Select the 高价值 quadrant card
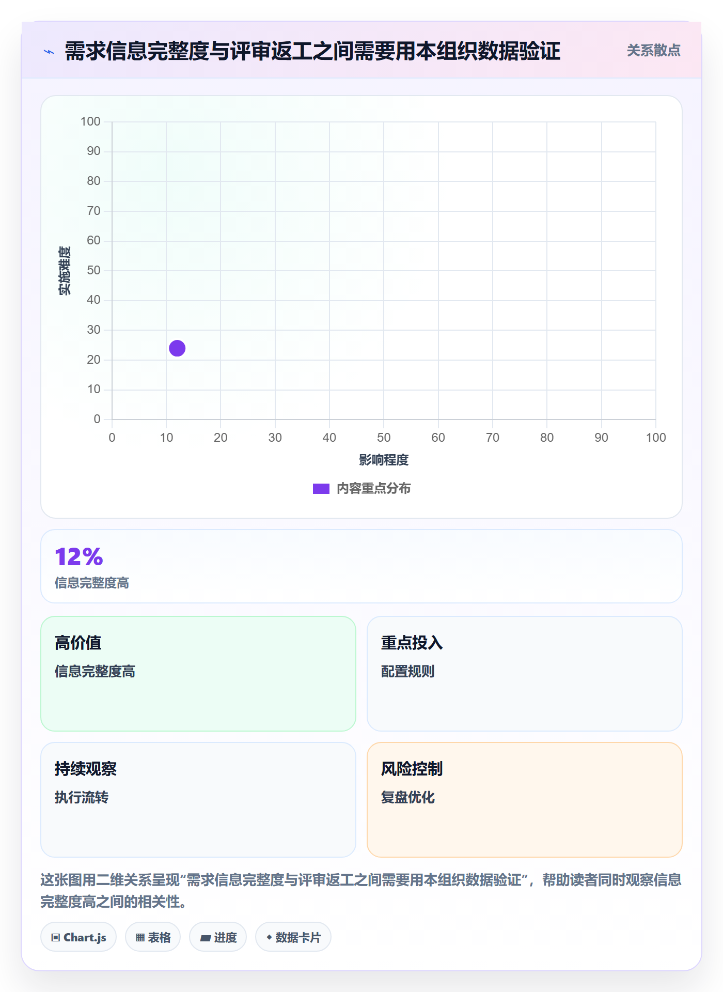This screenshot has width=723, height=992. [198, 673]
